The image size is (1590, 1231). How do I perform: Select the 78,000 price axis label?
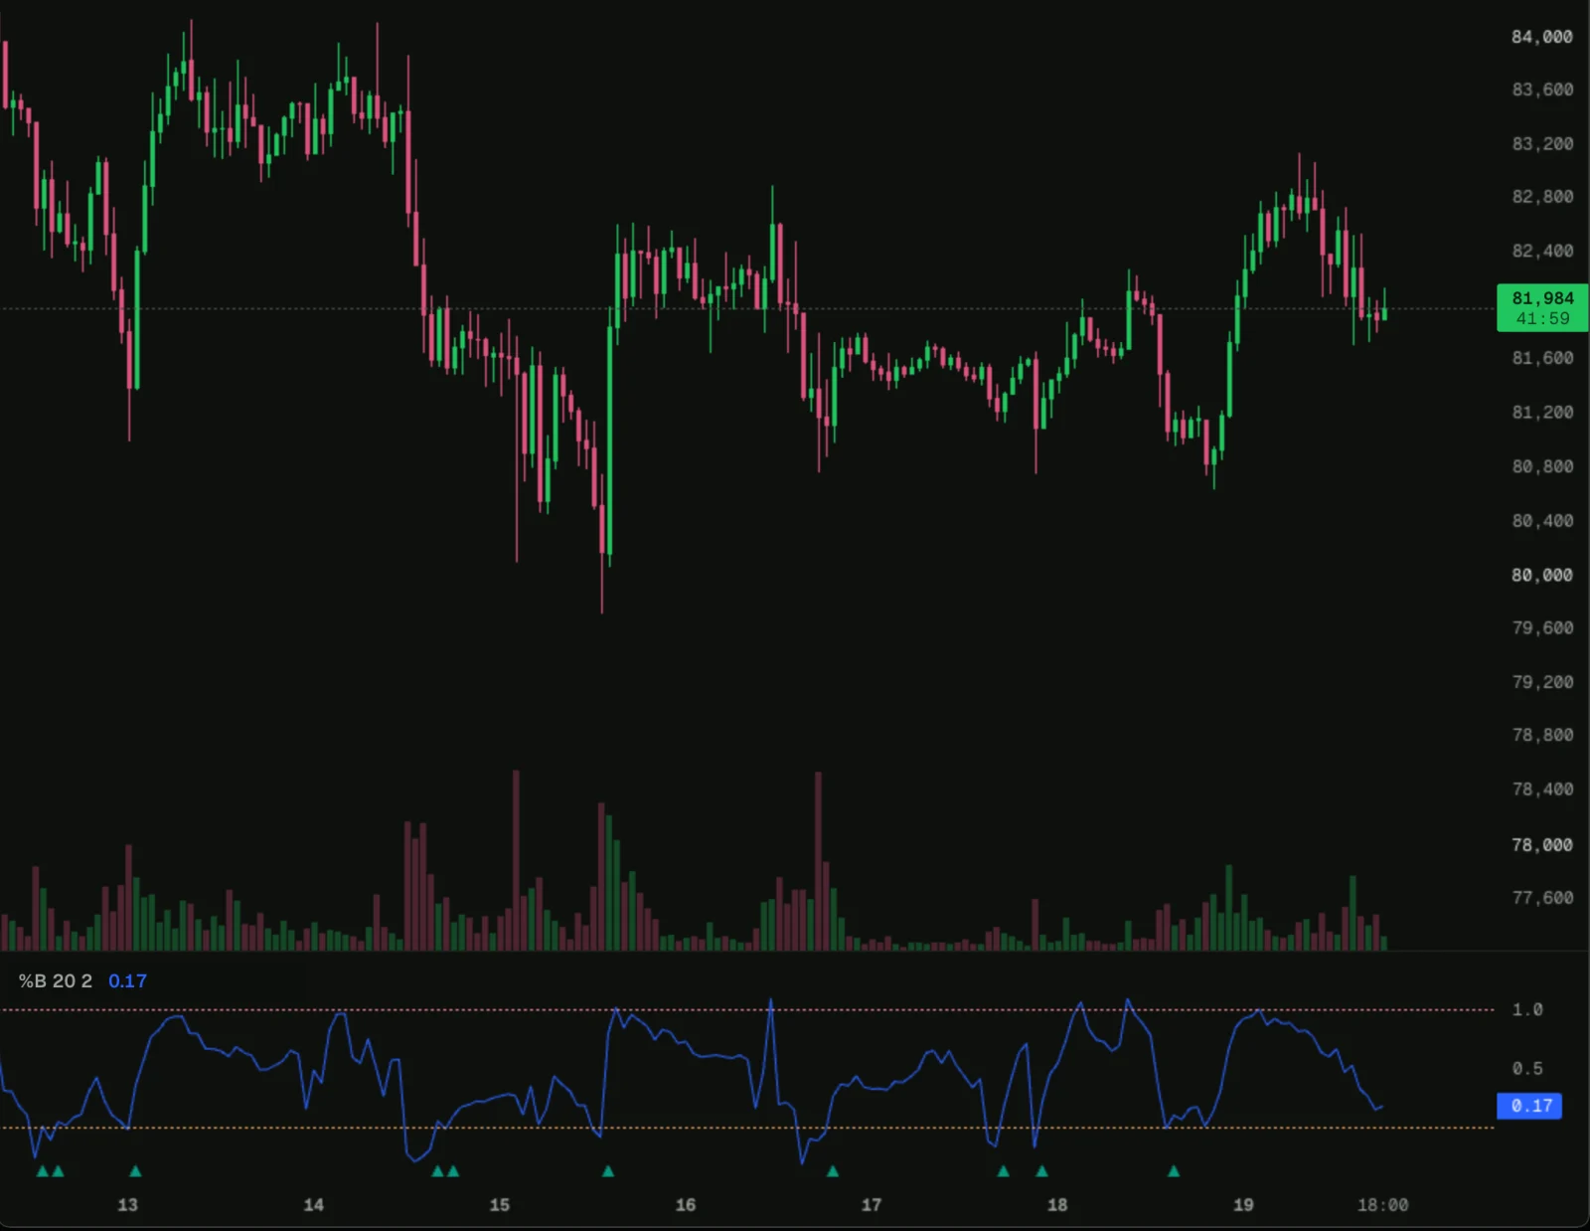pyautogui.click(x=1542, y=845)
